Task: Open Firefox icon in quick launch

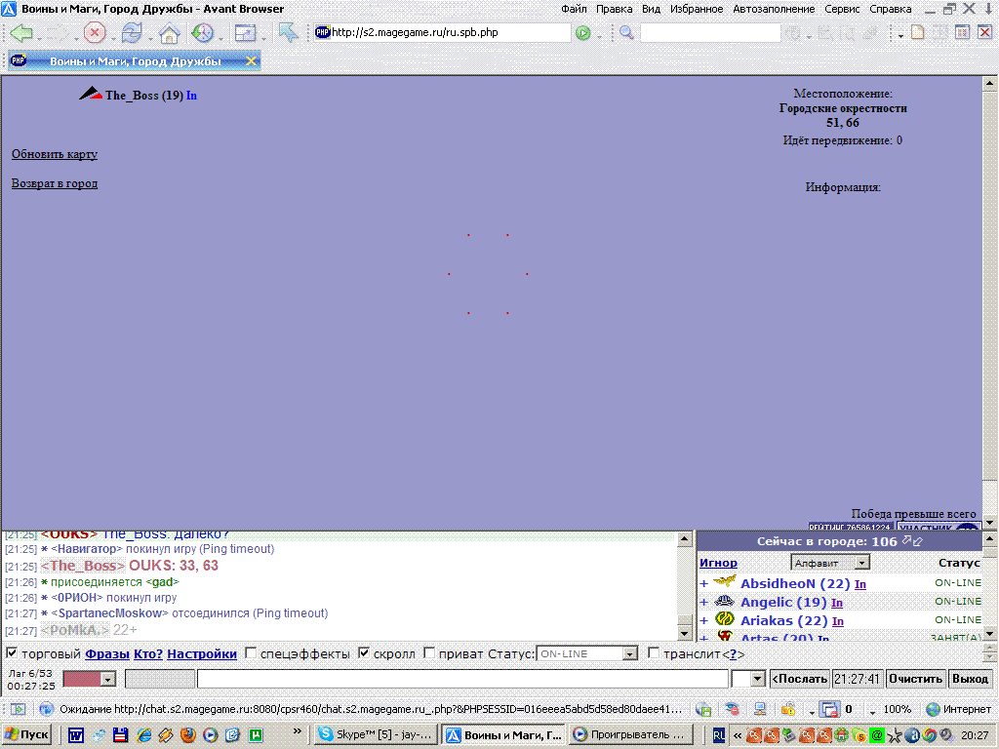Action: (187, 735)
